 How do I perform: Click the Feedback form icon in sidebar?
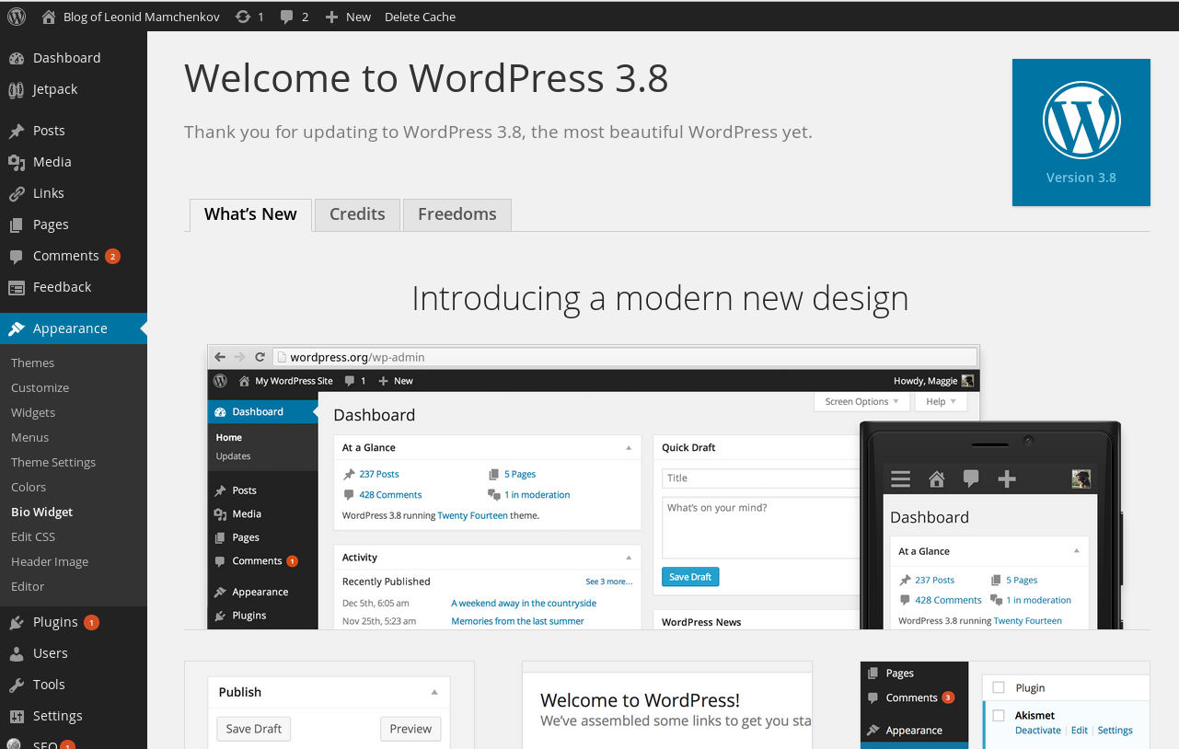pyautogui.click(x=17, y=287)
